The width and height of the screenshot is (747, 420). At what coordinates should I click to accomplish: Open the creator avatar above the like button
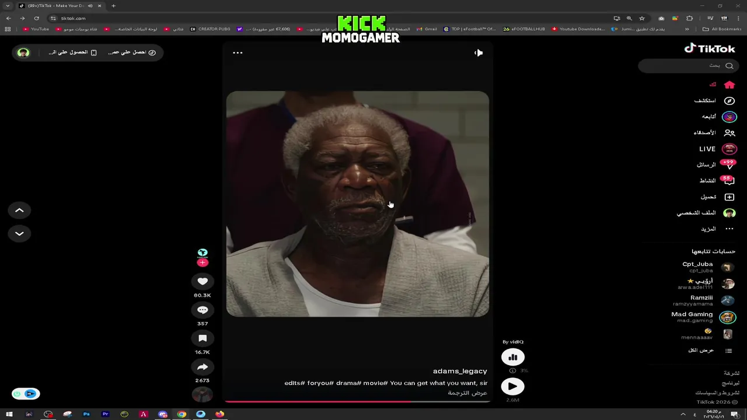point(203,253)
